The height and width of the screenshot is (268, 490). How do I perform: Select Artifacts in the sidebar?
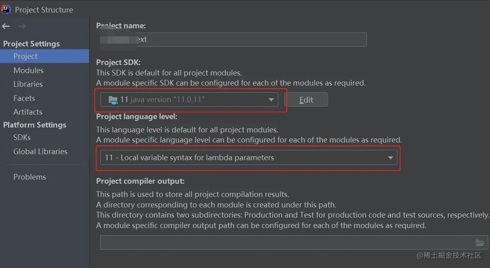tap(27, 112)
